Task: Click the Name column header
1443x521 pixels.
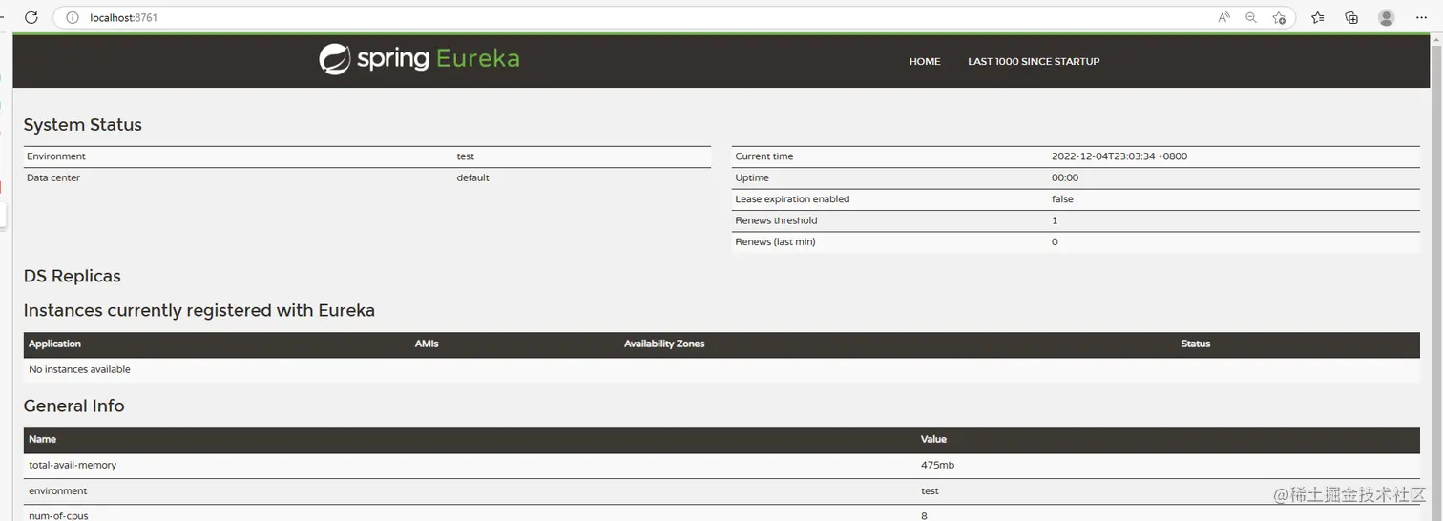Action: 43,439
